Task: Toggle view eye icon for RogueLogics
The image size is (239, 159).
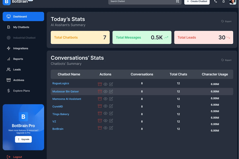Action: [x=105, y=84]
